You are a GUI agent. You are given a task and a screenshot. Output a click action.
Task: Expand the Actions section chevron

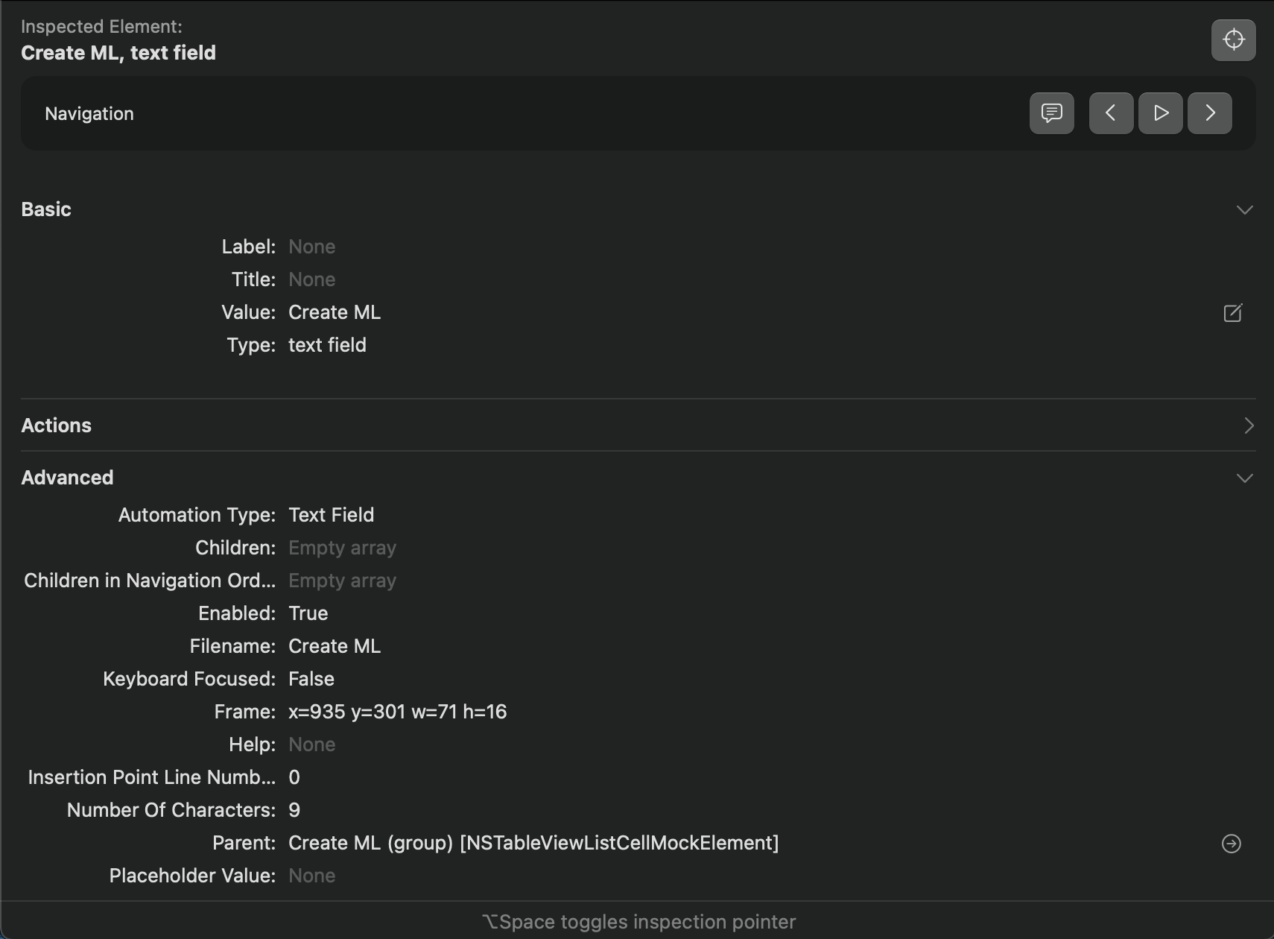click(1249, 426)
